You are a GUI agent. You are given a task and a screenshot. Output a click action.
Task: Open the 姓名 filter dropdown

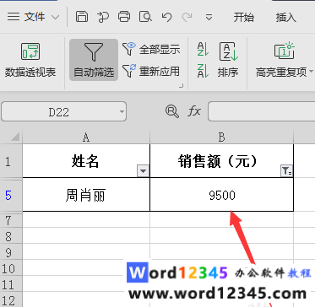[x=143, y=171]
